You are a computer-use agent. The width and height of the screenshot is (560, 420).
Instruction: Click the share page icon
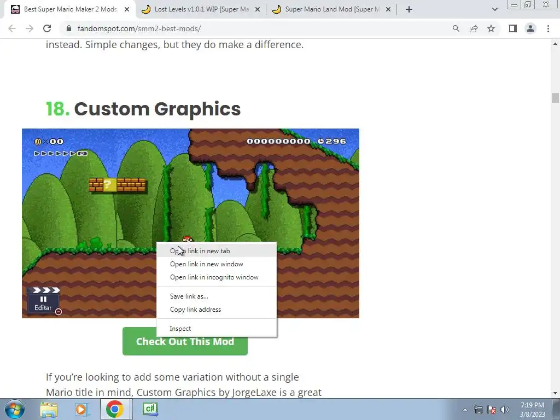click(474, 28)
